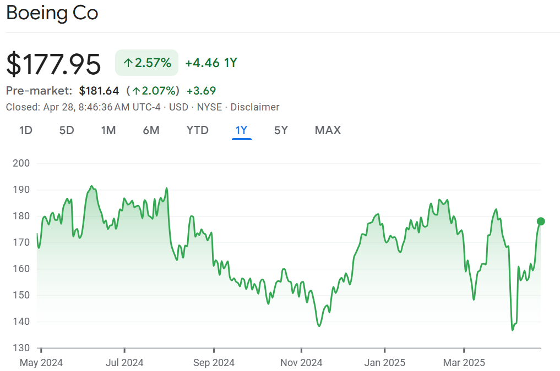The image size is (560, 371).
Task: Click the up arrow in the 2.57% badge
Action: 128,63
